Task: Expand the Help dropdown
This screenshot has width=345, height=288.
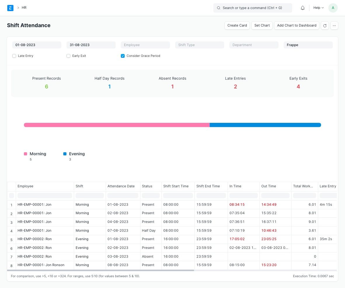Action: click(318, 8)
